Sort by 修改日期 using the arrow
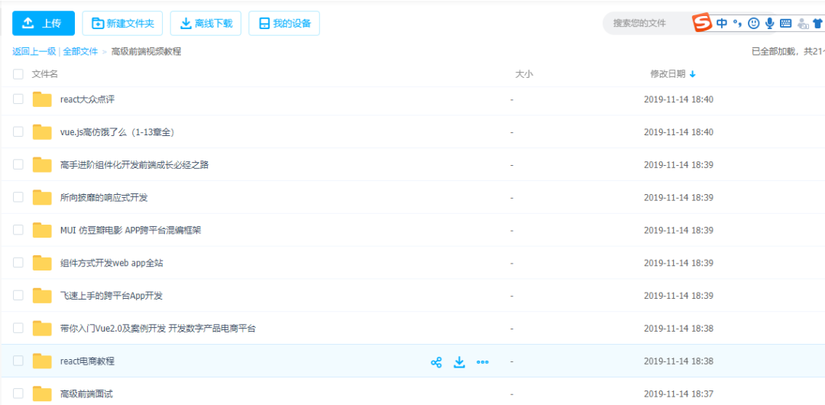This screenshot has width=825, height=405. (x=693, y=74)
